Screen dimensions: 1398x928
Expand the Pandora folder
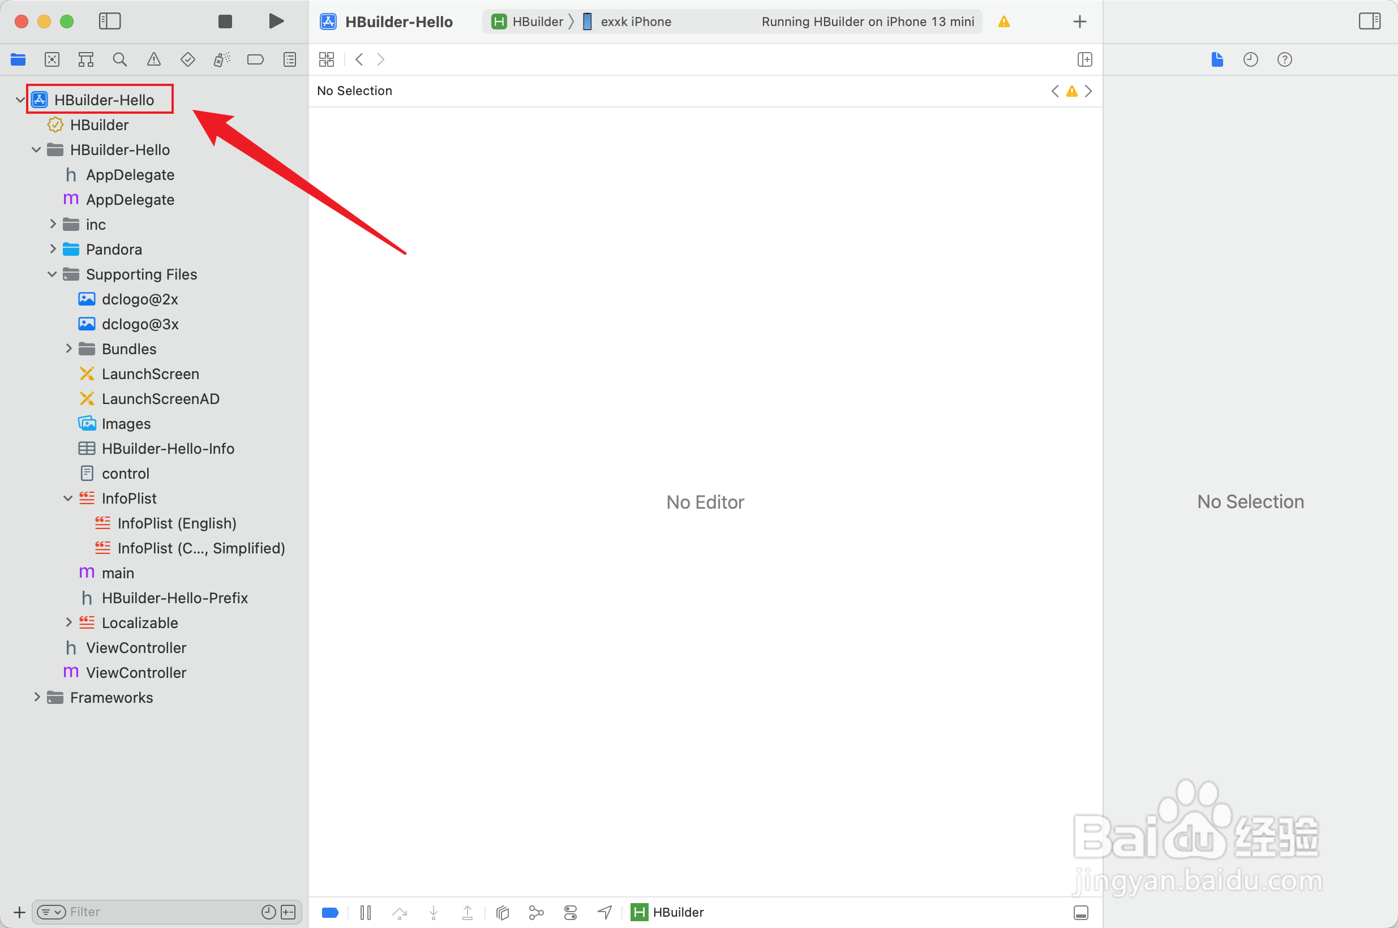pos(53,249)
